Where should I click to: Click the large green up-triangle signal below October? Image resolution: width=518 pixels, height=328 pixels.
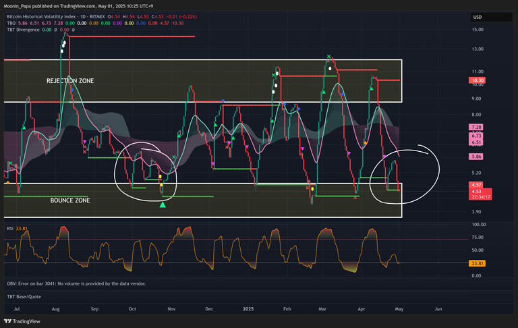click(x=163, y=205)
